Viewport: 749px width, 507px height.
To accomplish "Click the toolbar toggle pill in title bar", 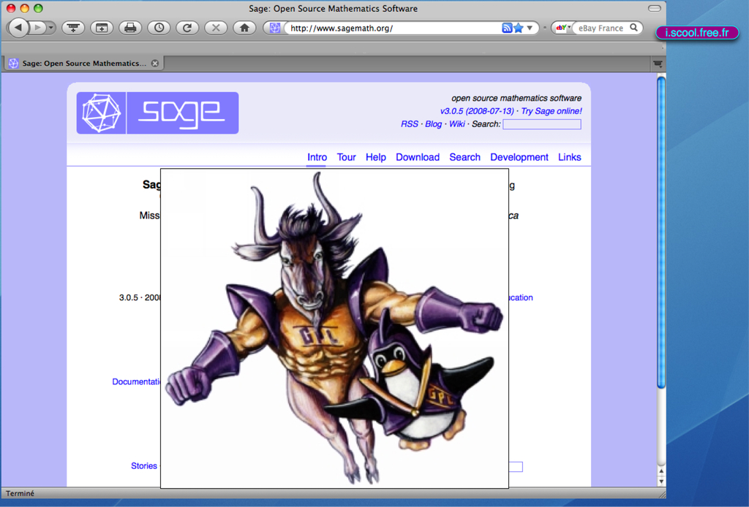I will tap(655, 8).
